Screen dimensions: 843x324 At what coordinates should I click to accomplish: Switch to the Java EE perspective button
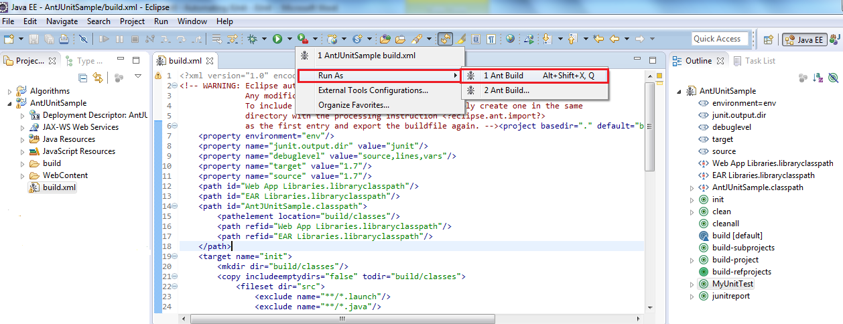click(x=803, y=39)
